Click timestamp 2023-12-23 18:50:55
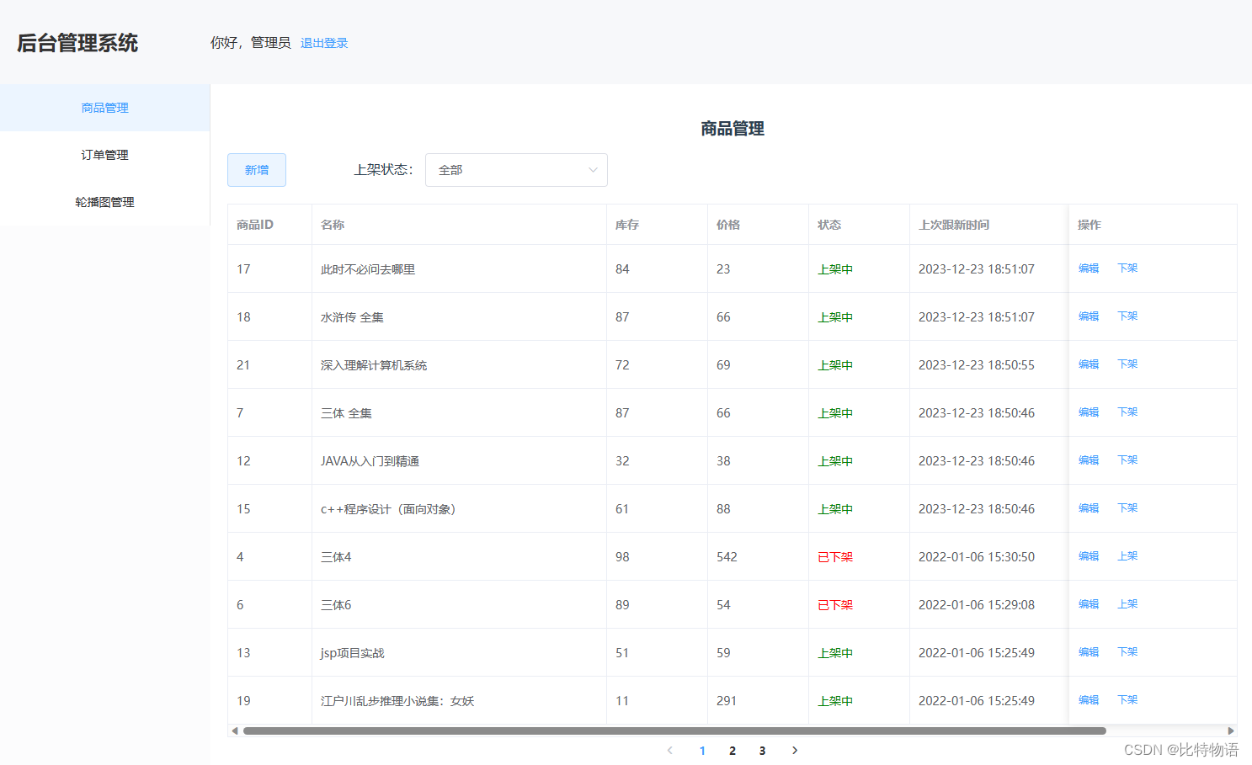This screenshot has height=765, width=1252. (x=977, y=365)
